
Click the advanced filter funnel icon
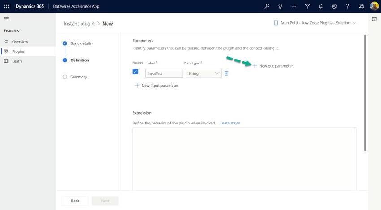(307, 6)
